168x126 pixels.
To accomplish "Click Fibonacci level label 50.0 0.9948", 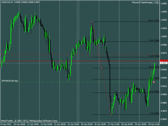I will pyautogui.click(x=154, y=67).
